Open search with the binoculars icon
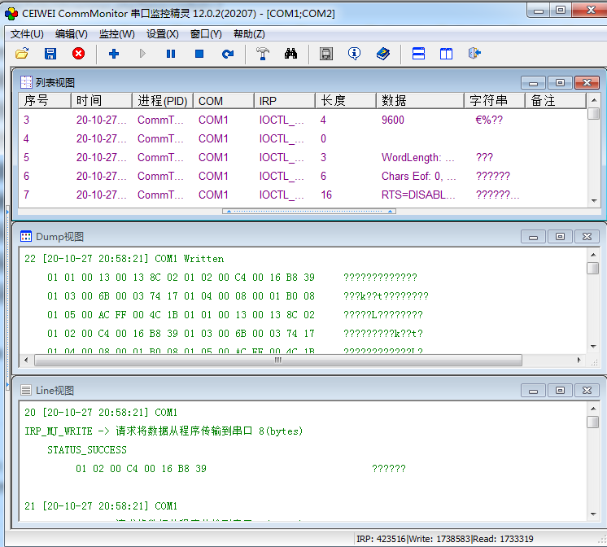The image size is (607, 547). tap(290, 54)
